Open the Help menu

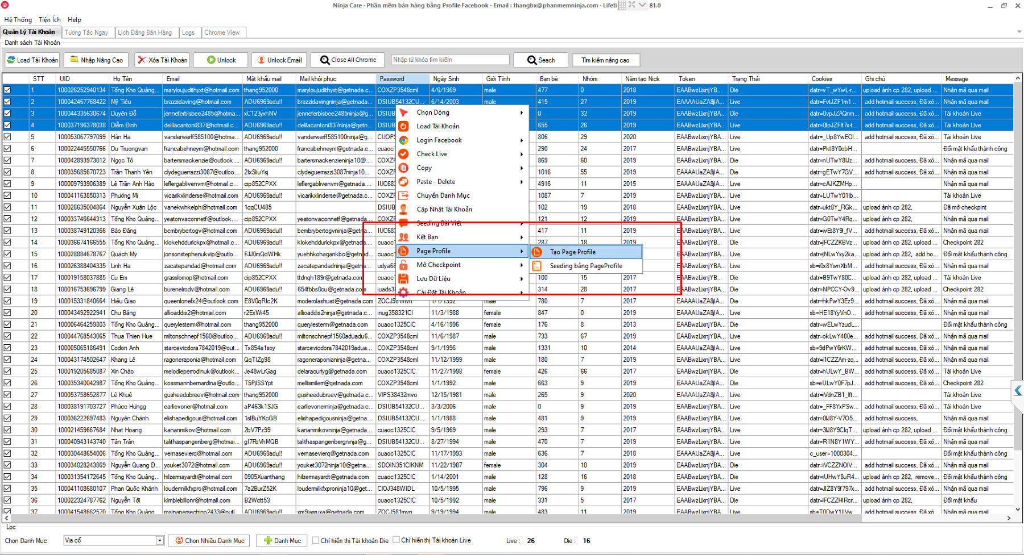point(75,19)
